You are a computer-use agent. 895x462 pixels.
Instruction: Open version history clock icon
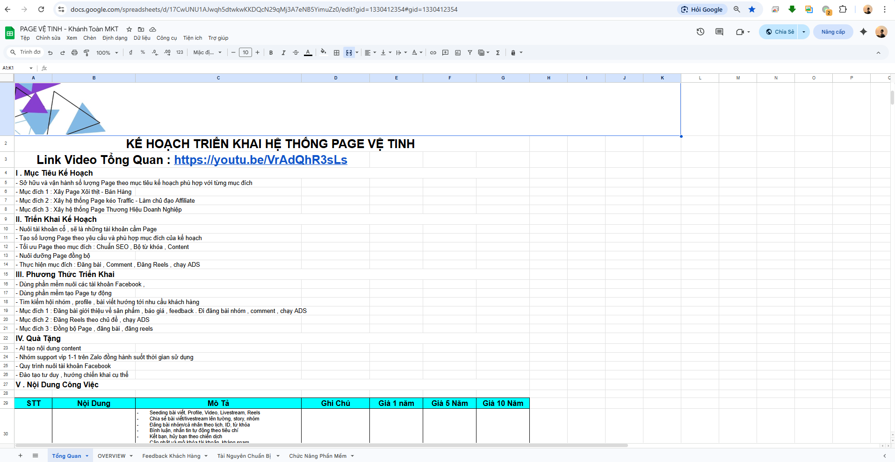pyautogui.click(x=700, y=32)
